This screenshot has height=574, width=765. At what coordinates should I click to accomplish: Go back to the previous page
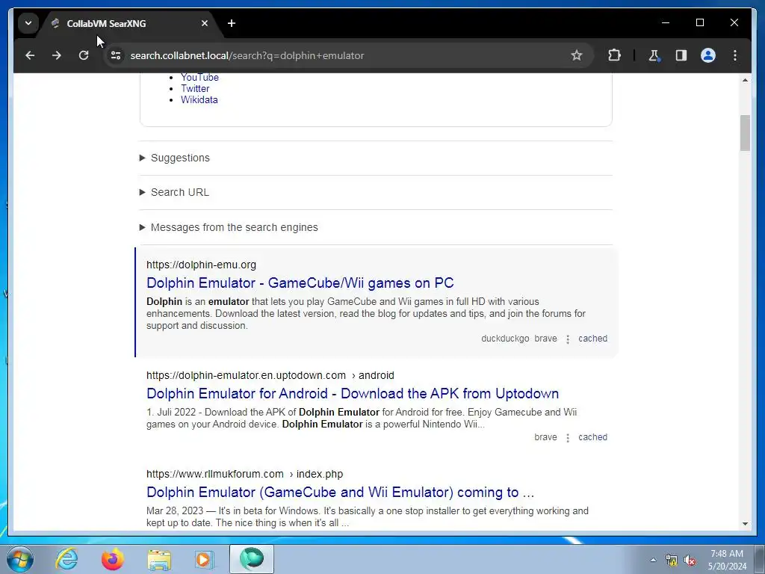(30, 55)
